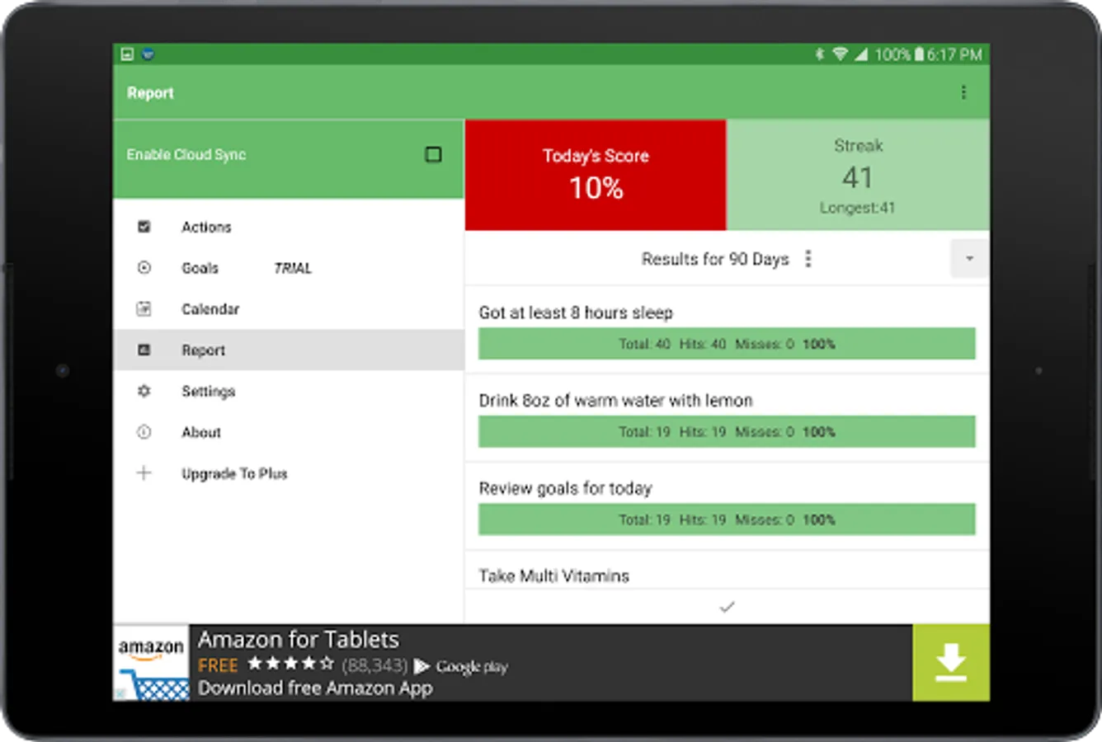Tap the Report title in the app bar
1102x742 pixels.
click(x=150, y=93)
